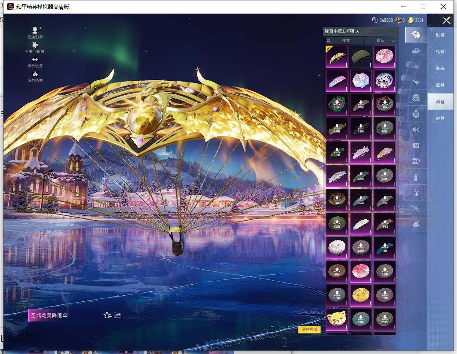
Task: Select the equipped golden dragon parachute thumbnail
Action: [337, 57]
